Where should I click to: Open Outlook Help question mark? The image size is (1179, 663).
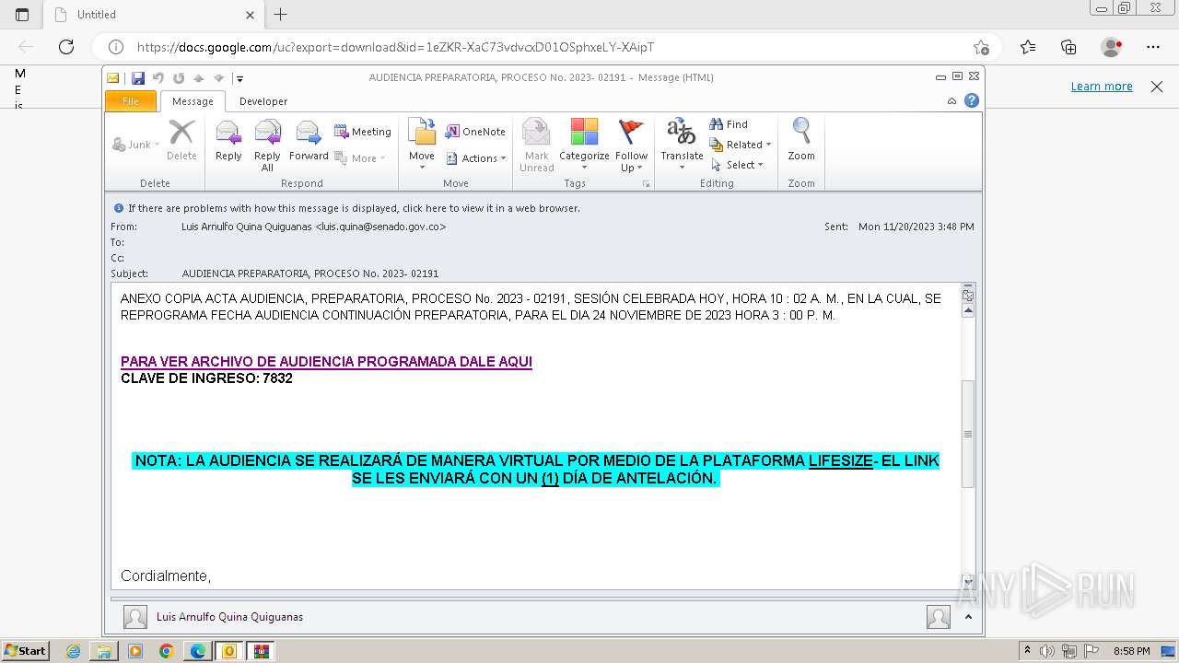coord(971,101)
